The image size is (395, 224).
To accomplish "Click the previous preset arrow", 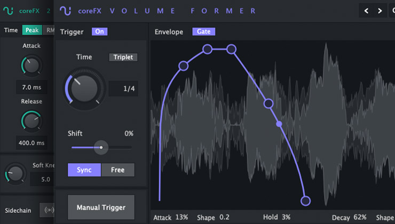I will tap(367, 11).
